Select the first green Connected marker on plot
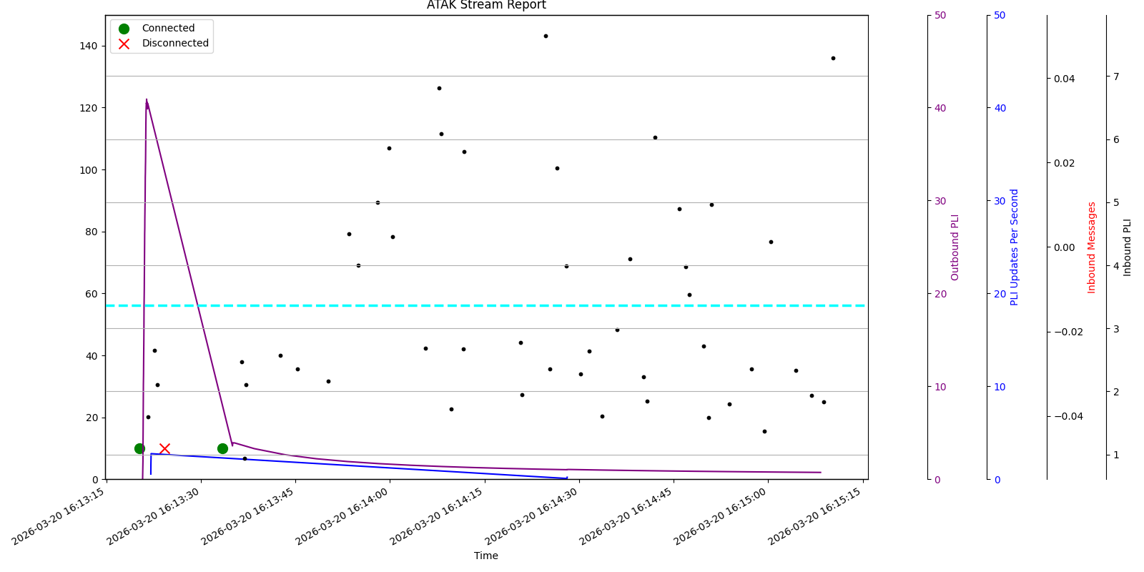Screen dimensions: 1144x572 pyautogui.click(x=139, y=448)
